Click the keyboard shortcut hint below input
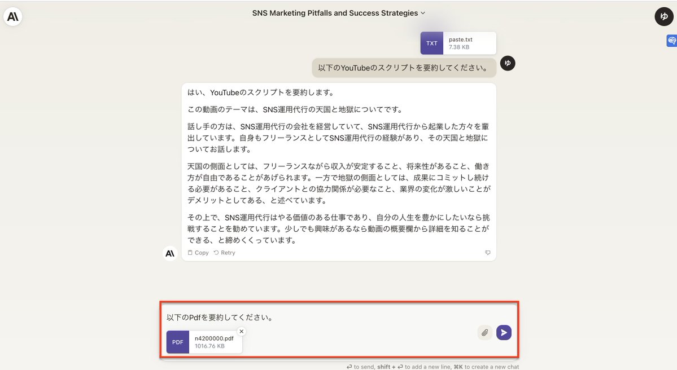 coord(433,367)
